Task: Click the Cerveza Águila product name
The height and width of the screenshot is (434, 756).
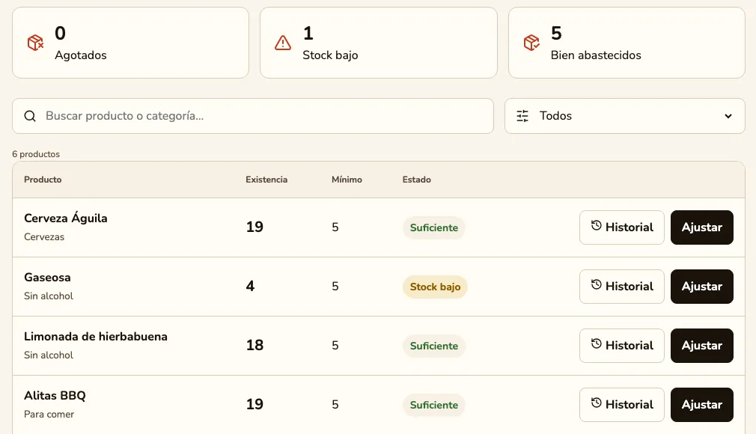Action: [66, 218]
